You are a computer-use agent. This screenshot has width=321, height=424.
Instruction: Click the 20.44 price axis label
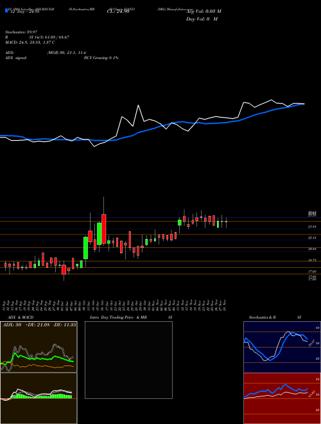tap(312, 249)
